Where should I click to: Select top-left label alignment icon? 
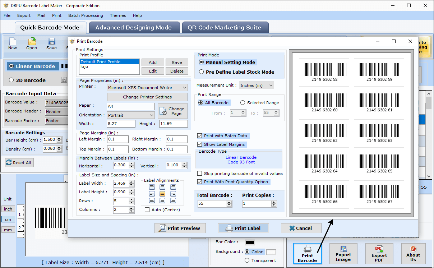(x=152, y=187)
